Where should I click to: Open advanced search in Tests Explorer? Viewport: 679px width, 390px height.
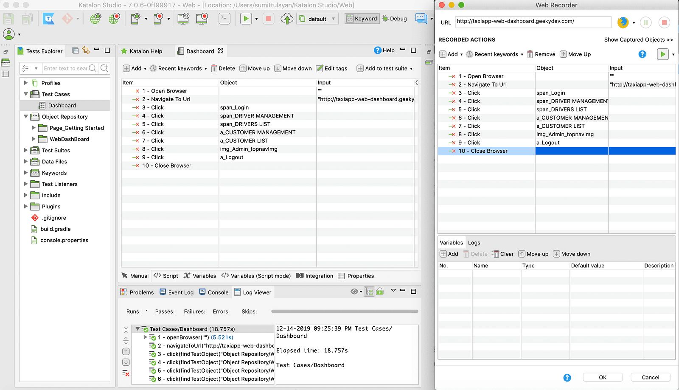(104, 68)
